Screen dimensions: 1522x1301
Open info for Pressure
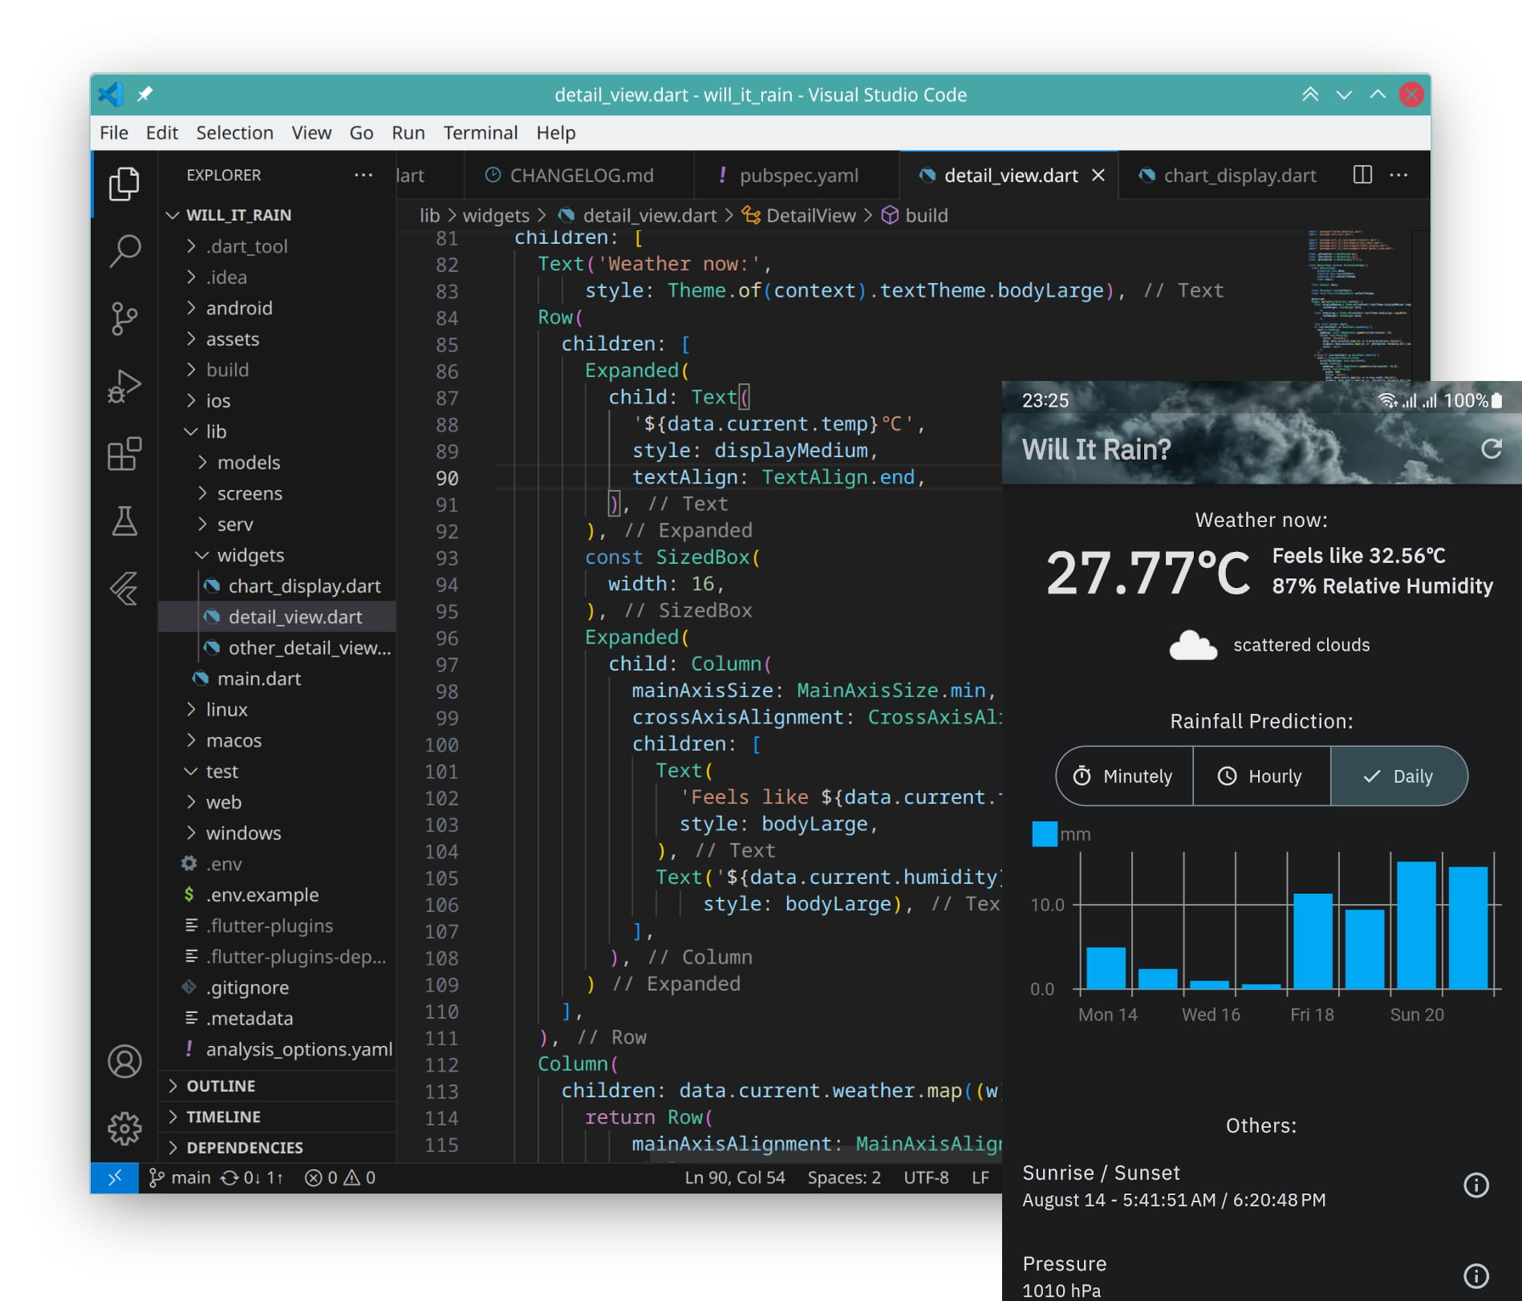[1476, 1275]
